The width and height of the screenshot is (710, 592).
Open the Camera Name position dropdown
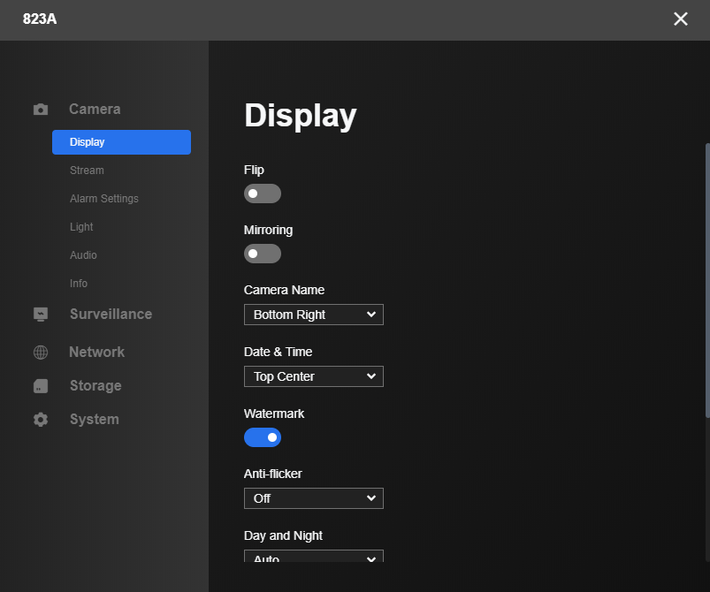click(x=314, y=315)
